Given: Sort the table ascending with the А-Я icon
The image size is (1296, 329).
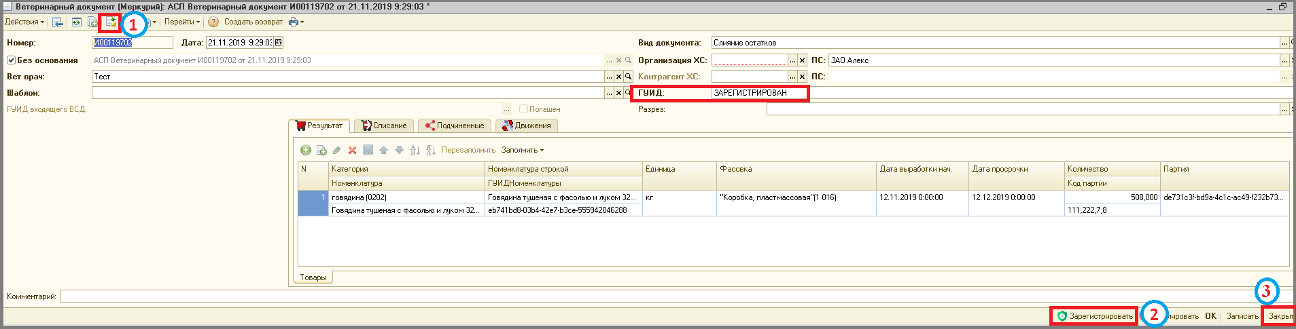Looking at the screenshot, I should (x=415, y=150).
